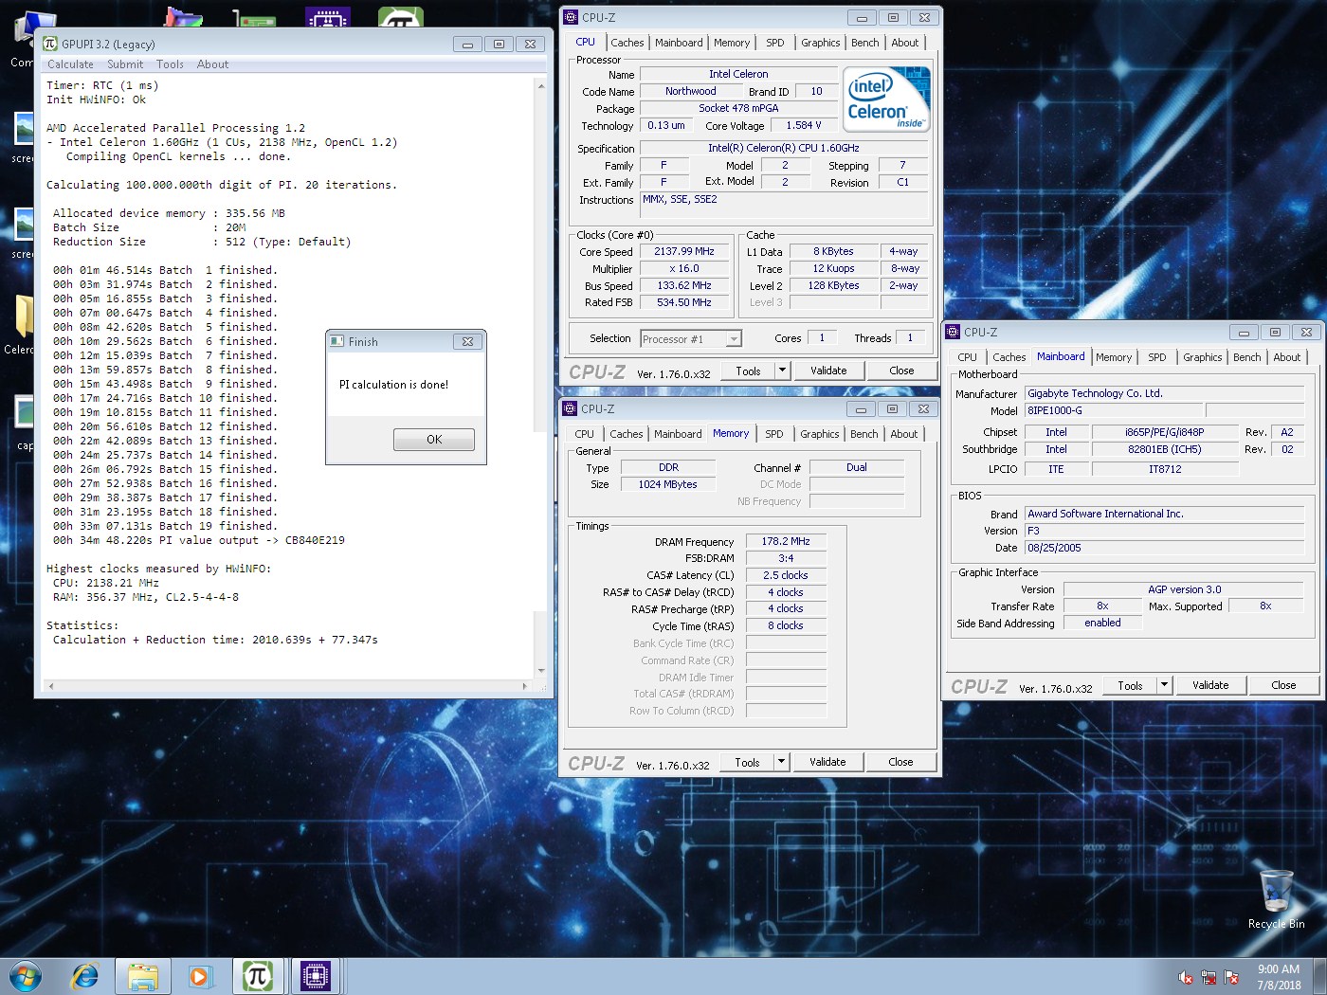Click the BIOS date 08/25/2005 field
This screenshot has height=995, width=1327.
tap(1165, 548)
